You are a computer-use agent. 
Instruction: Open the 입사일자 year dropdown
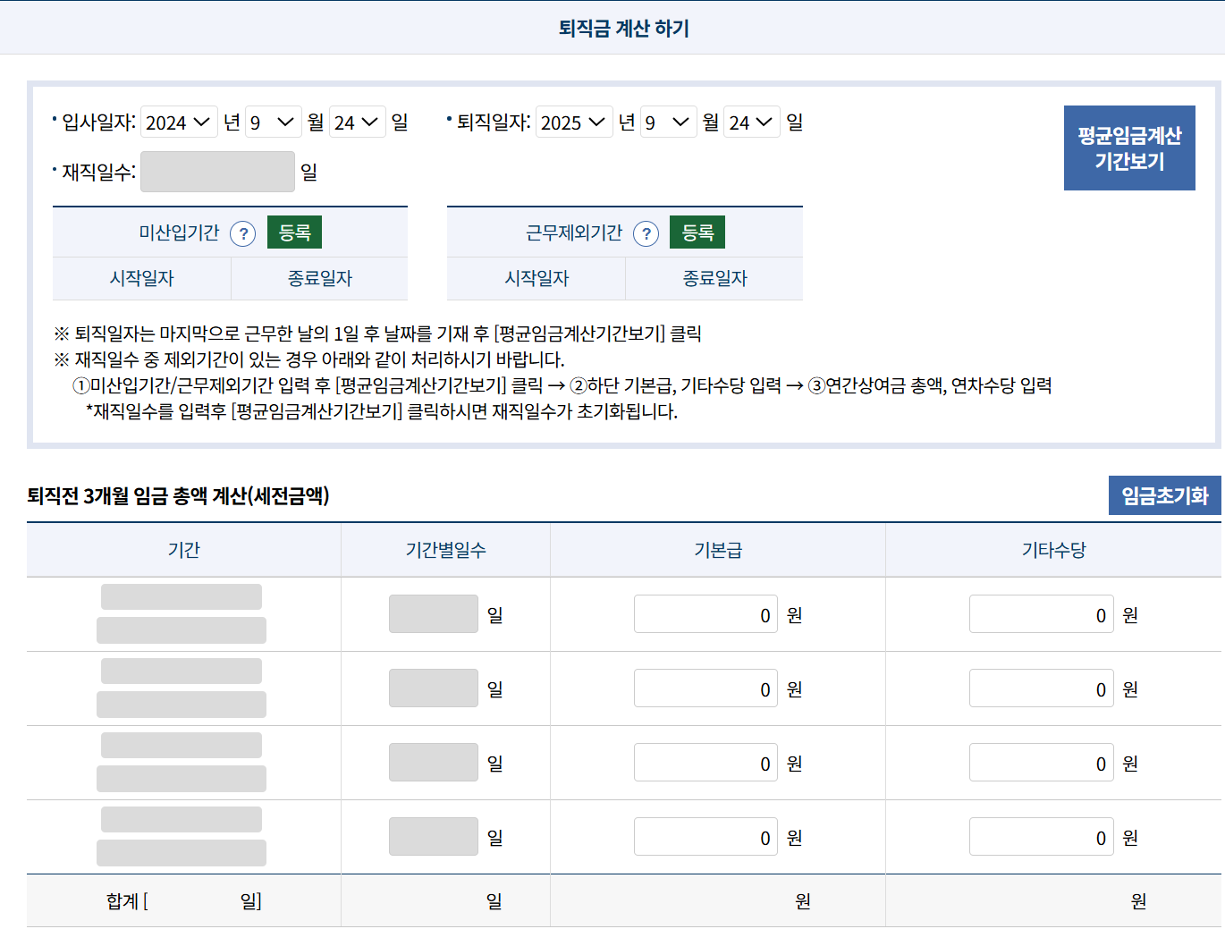179,122
